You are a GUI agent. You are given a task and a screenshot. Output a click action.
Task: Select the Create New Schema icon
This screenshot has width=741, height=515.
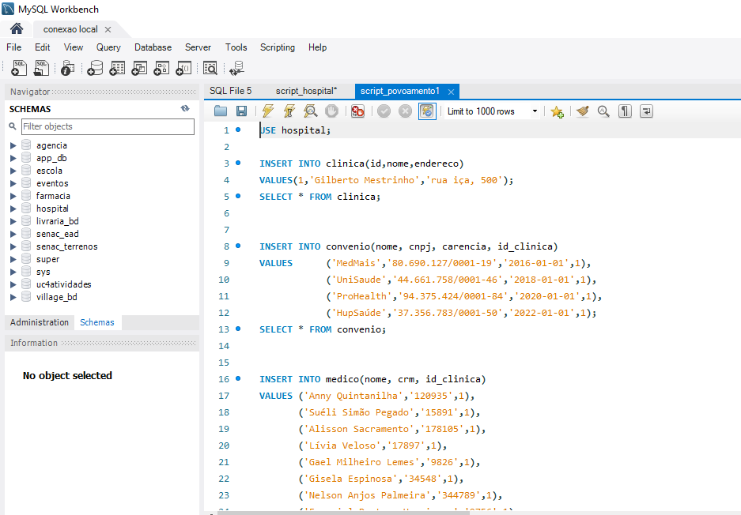click(x=94, y=68)
